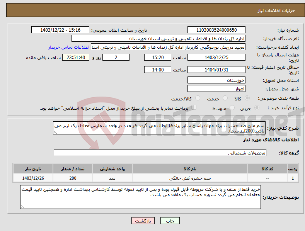Select the جزیی purchase type radio

tap(257, 107)
